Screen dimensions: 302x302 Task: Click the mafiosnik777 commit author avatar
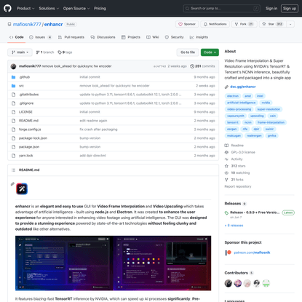coord(14,66)
